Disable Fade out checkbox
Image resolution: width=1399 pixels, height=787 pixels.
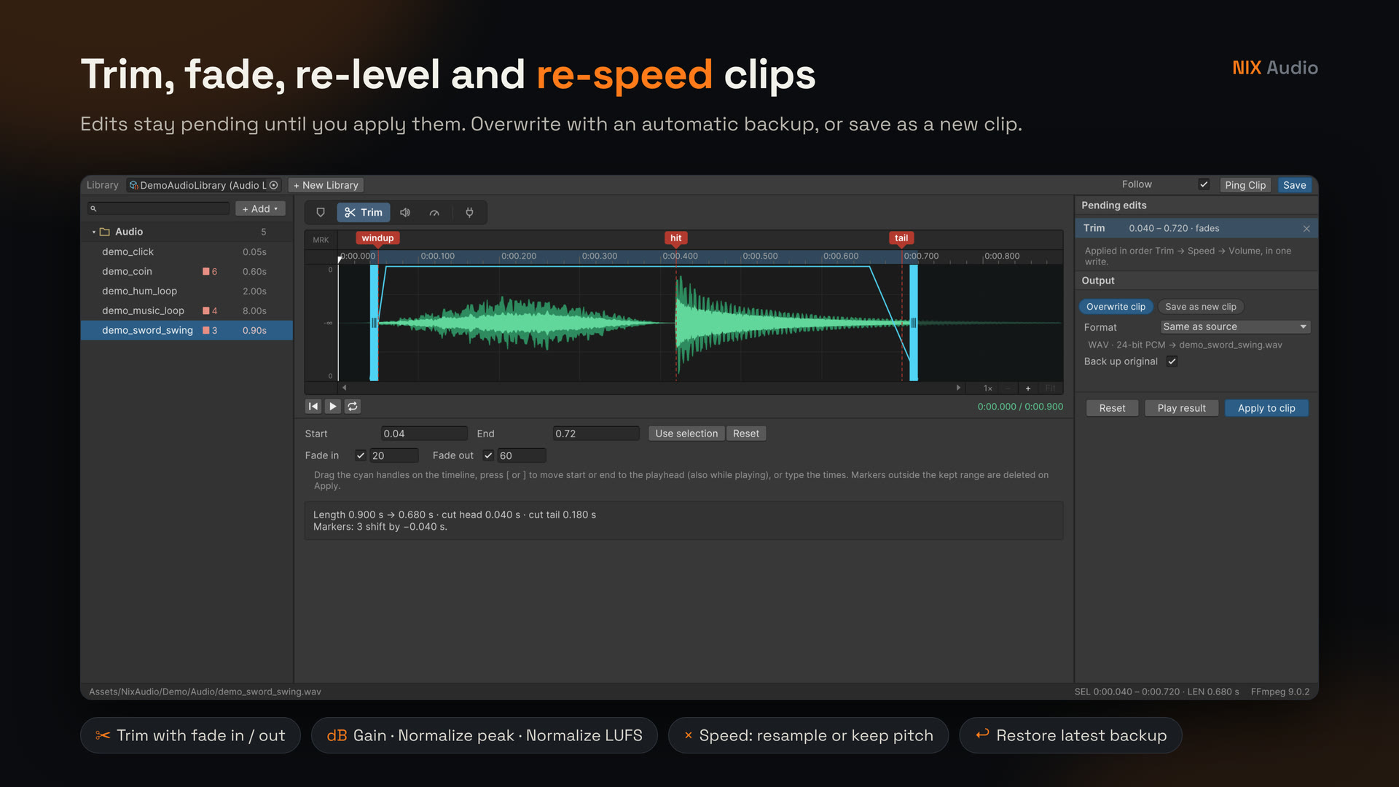[x=488, y=455]
